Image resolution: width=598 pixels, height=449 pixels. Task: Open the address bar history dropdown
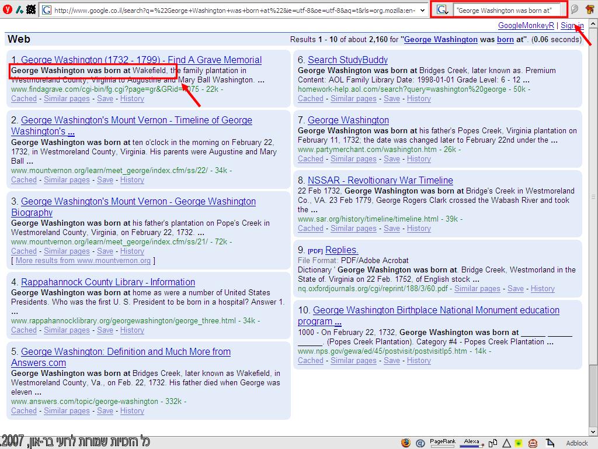tap(422, 11)
